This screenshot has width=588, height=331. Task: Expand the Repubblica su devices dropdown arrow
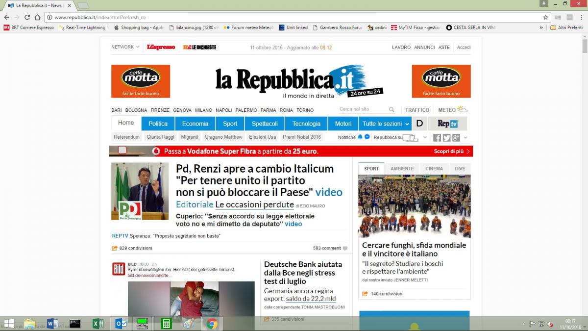coord(425,138)
